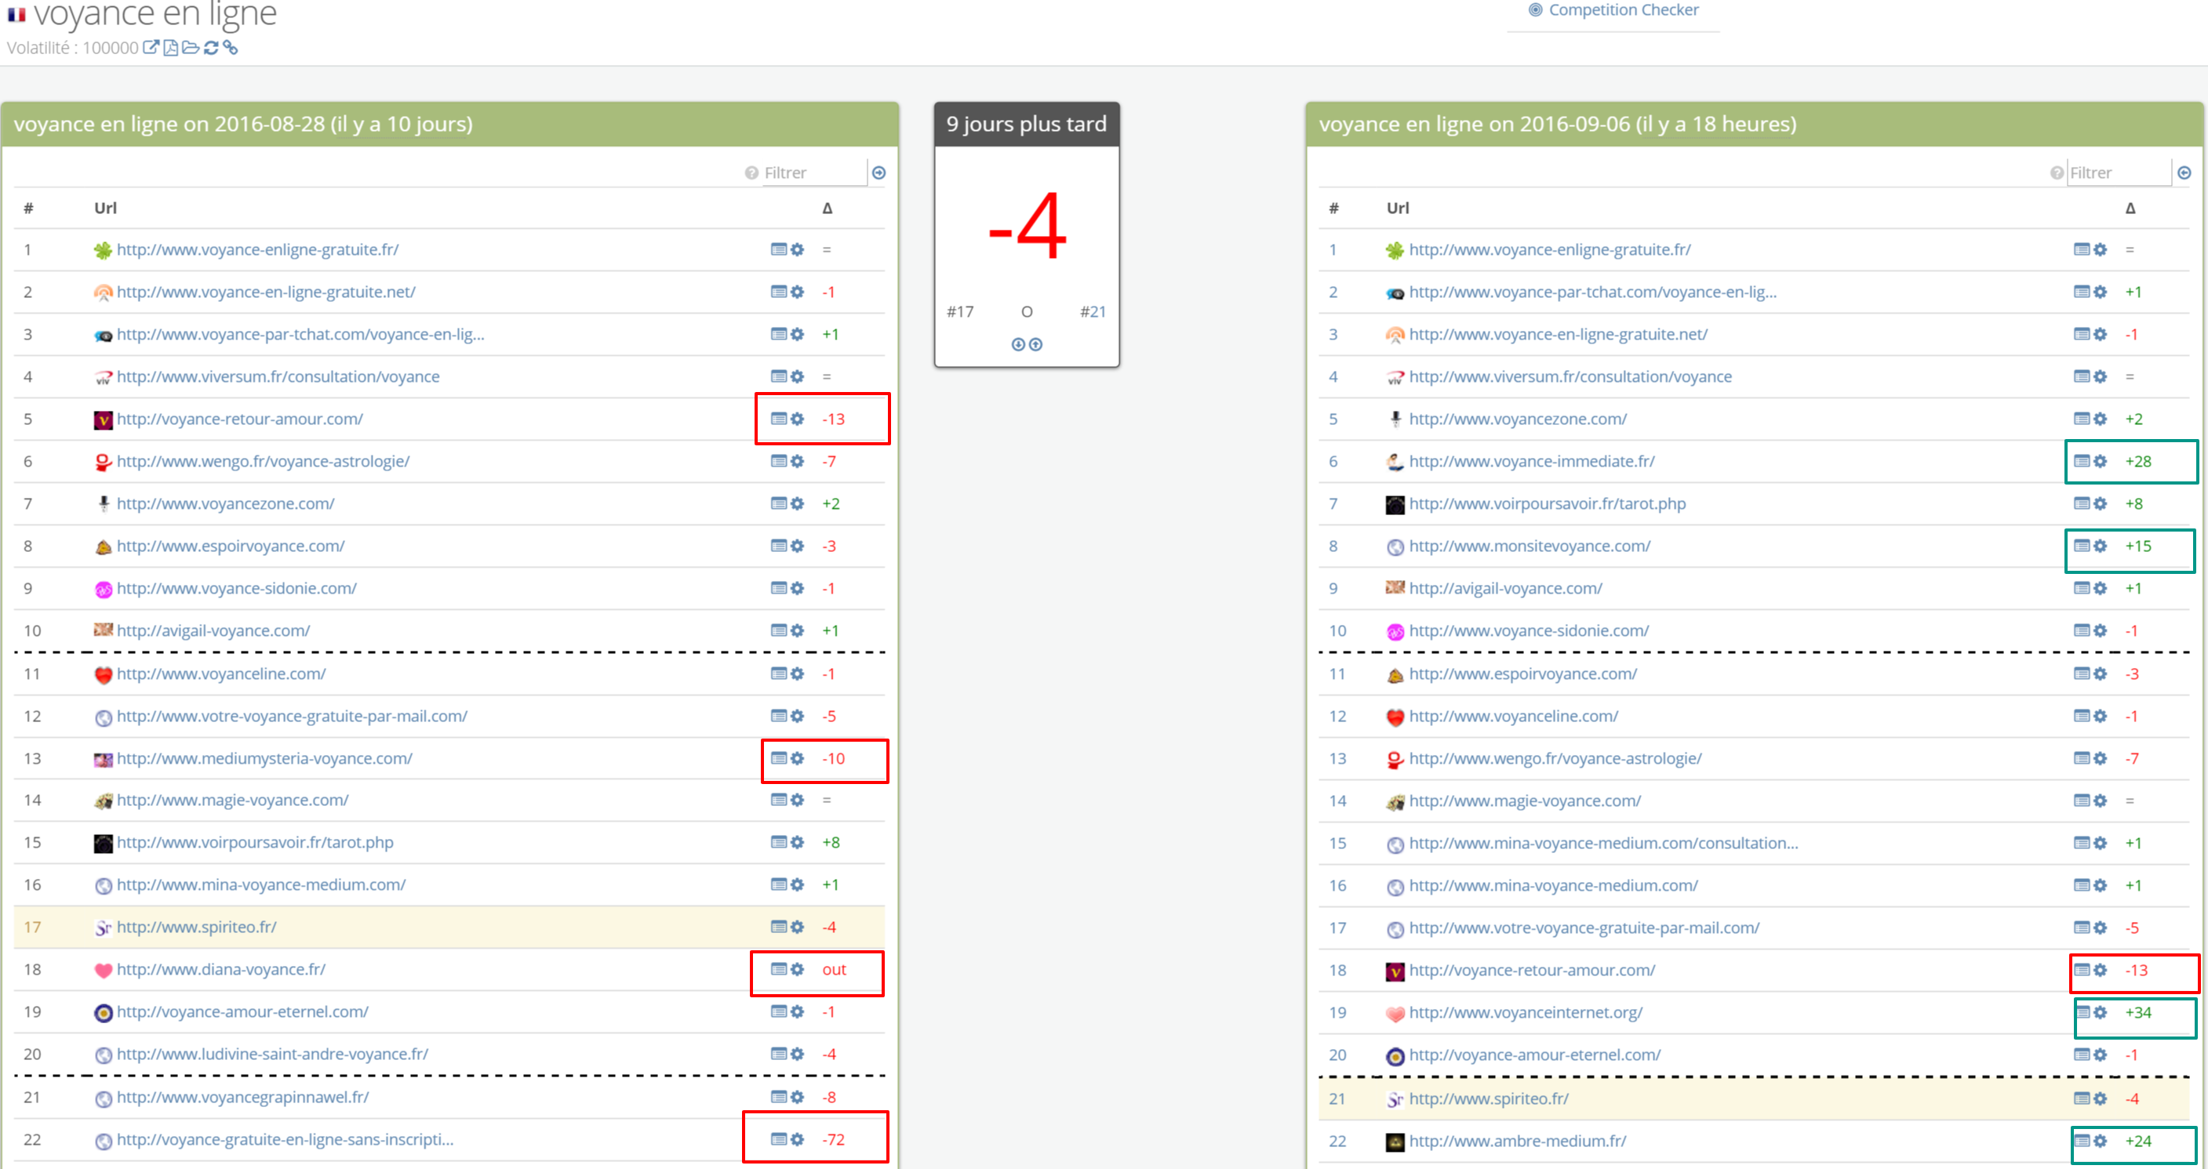Viewport: 2208px width, 1169px height.
Task: Open the settings gear beside voyance-enligne-gratuite.fr
Action: click(x=797, y=249)
